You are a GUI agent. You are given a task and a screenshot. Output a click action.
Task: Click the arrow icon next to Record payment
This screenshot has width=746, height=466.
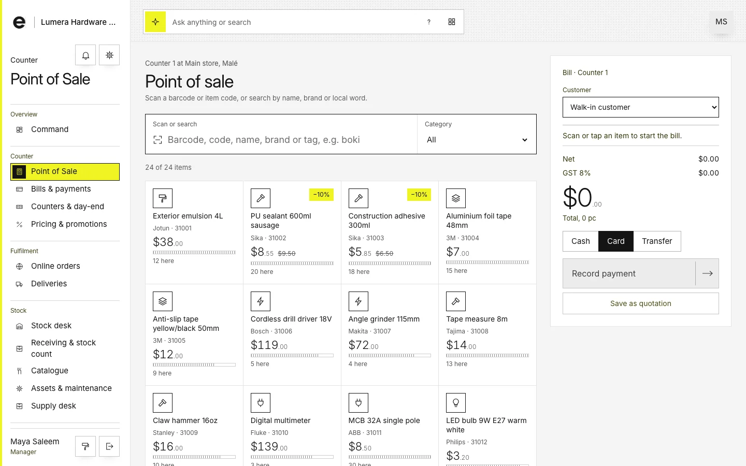point(707,273)
